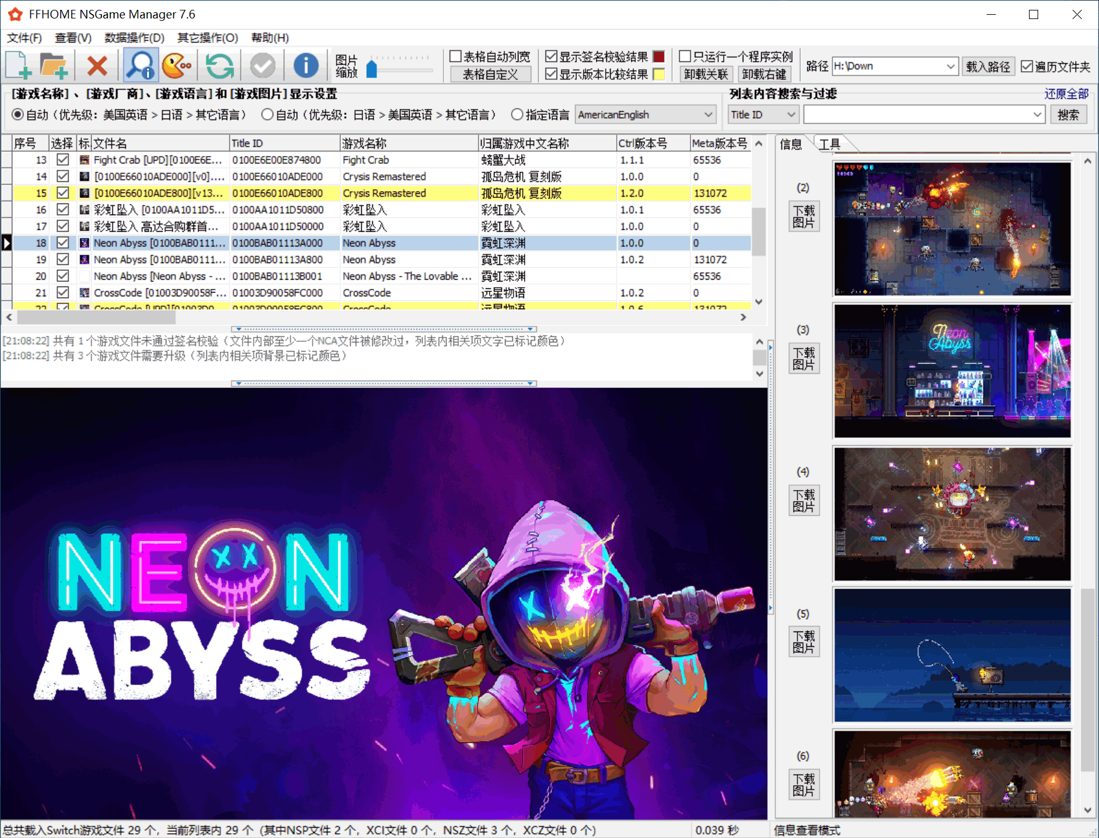Open the 文件(F) menu
This screenshot has width=1099, height=838.
tap(25, 38)
